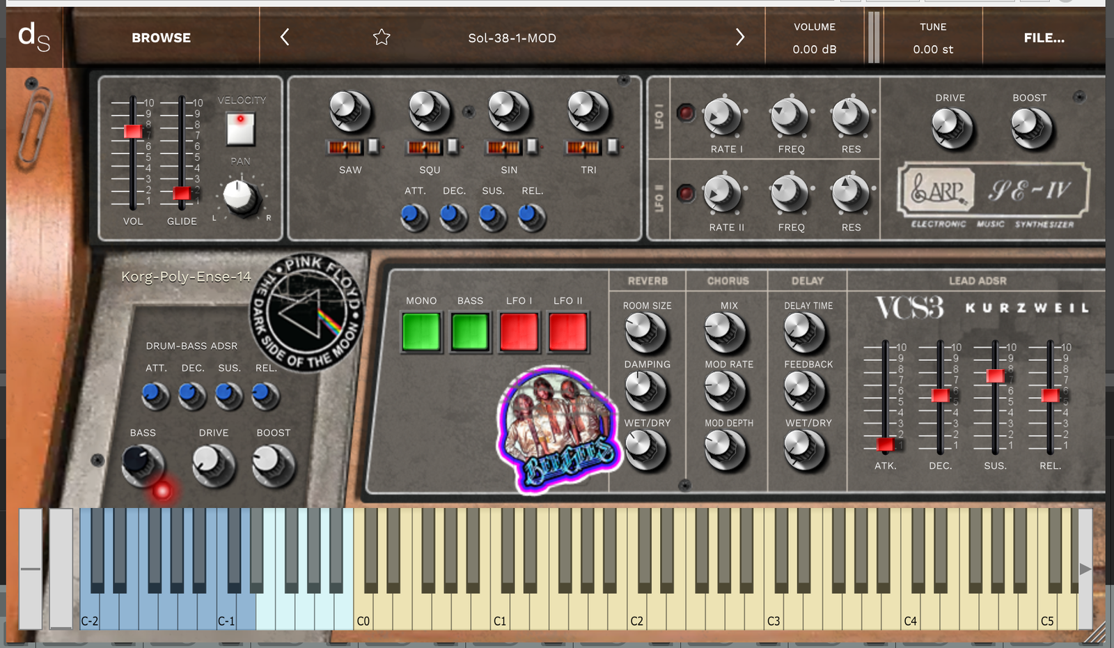Click the DRIVE knob beside BOOST at top right
Screen dimensions: 1114x648
pyautogui.click(x=951, y=128)
